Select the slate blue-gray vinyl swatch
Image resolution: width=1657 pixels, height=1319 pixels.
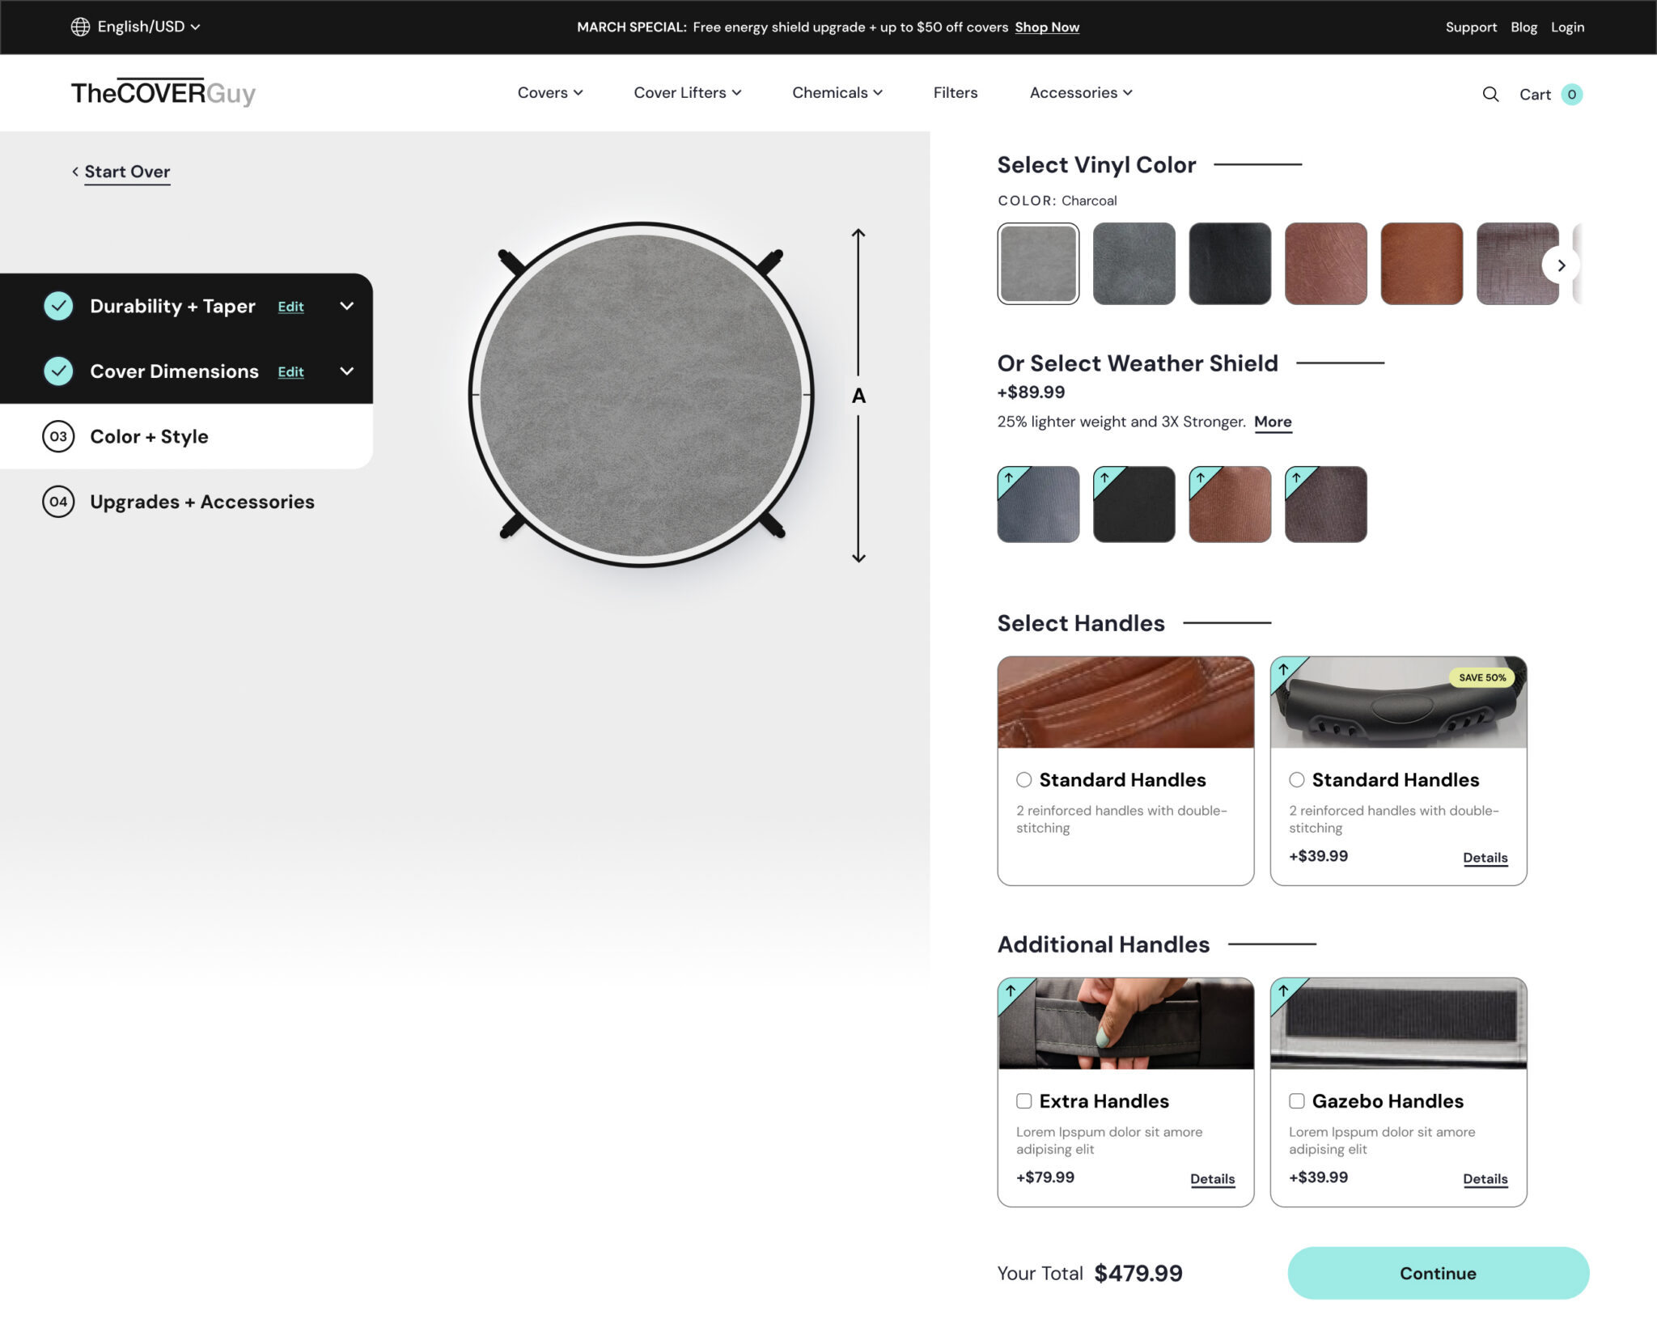coord(1134,264)
